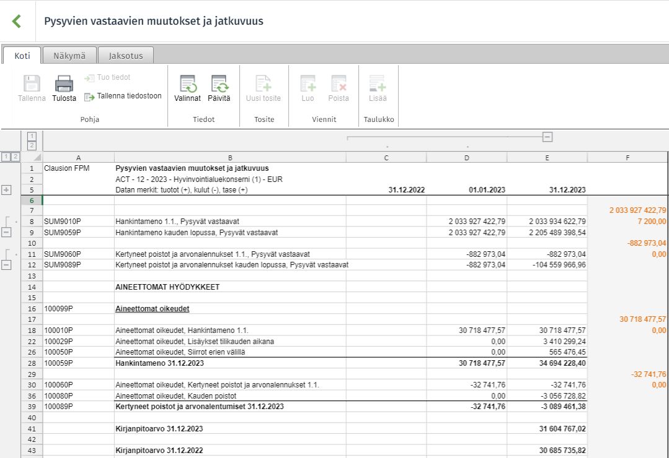Expand hidden rows with plus beside row 5
Screen dimensions: 669x458
tap(6, 190)
